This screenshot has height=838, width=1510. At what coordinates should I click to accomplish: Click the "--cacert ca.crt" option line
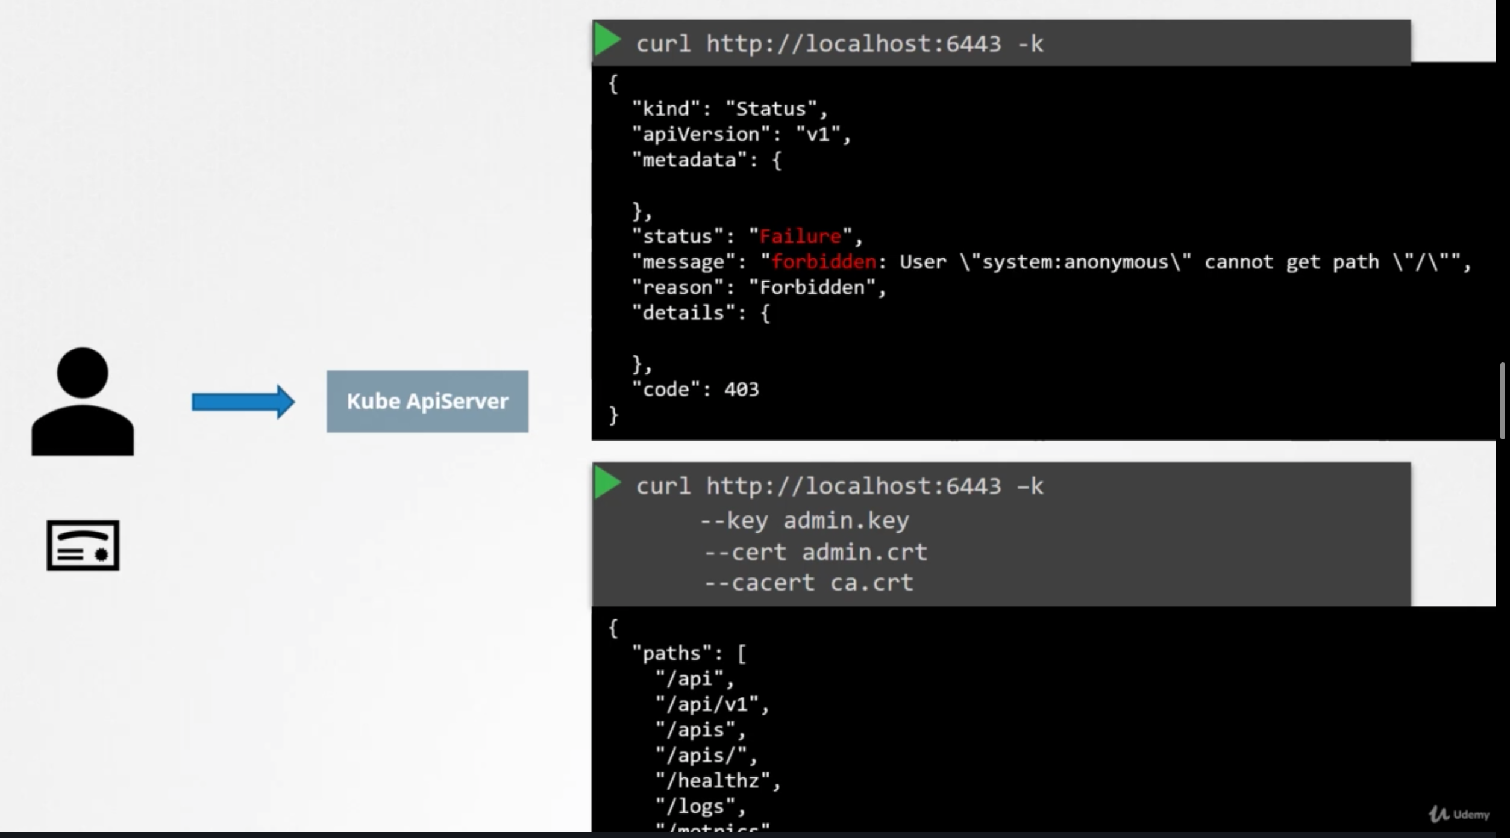pos(809,582)
